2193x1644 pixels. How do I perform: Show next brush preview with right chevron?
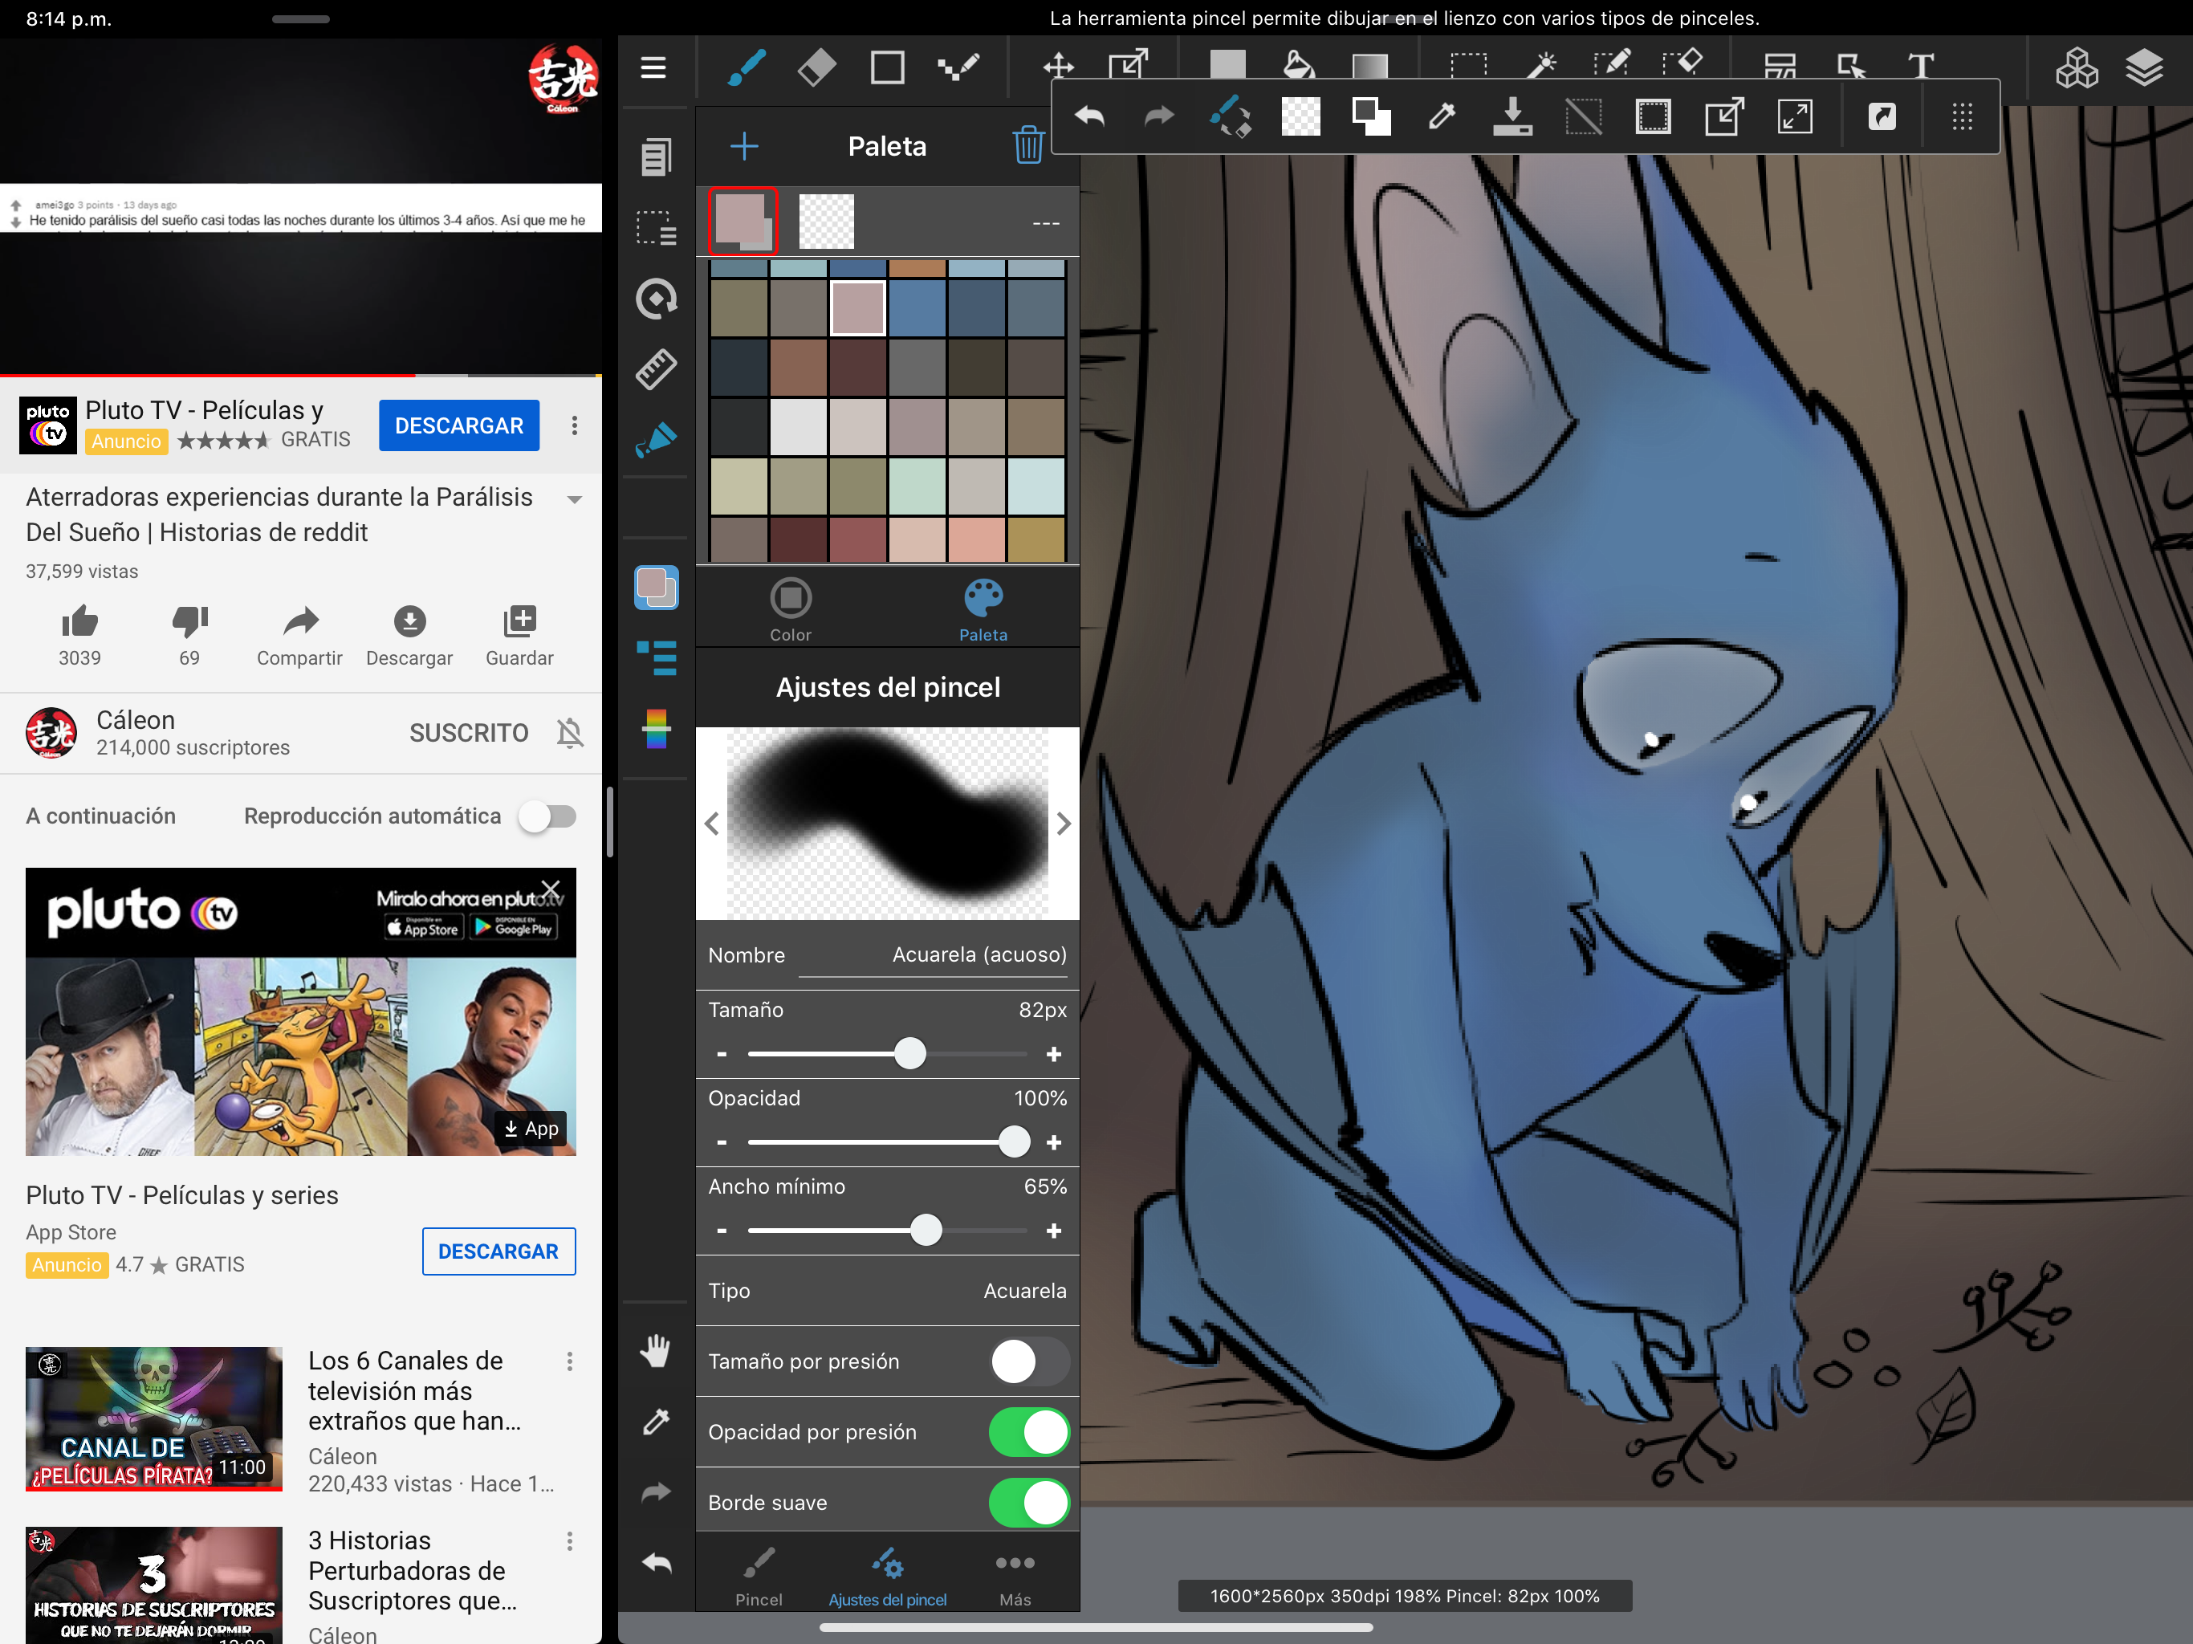pyautogui.click(x=1064, y=823)
